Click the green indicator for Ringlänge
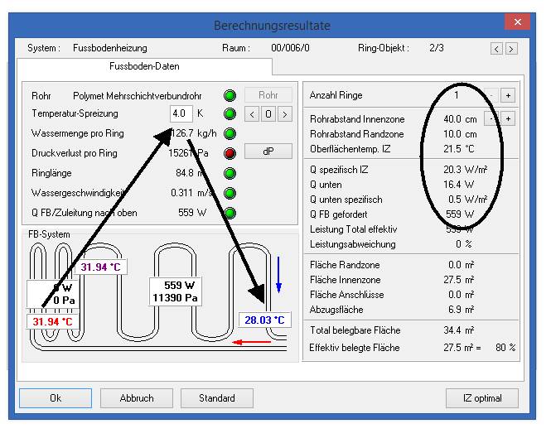Viewport: 551px width, 438px height. coord(230,173)
